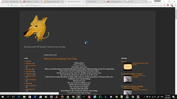
Task: Switch to the Michael Langerman YouTube tab
Action: pos(116,2)
